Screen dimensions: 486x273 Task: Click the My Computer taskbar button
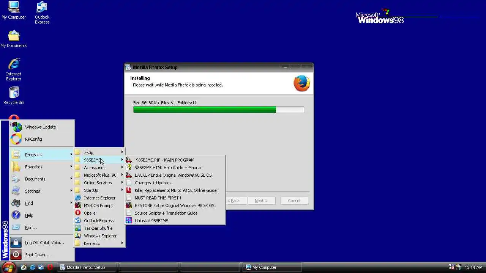point(272,267)
